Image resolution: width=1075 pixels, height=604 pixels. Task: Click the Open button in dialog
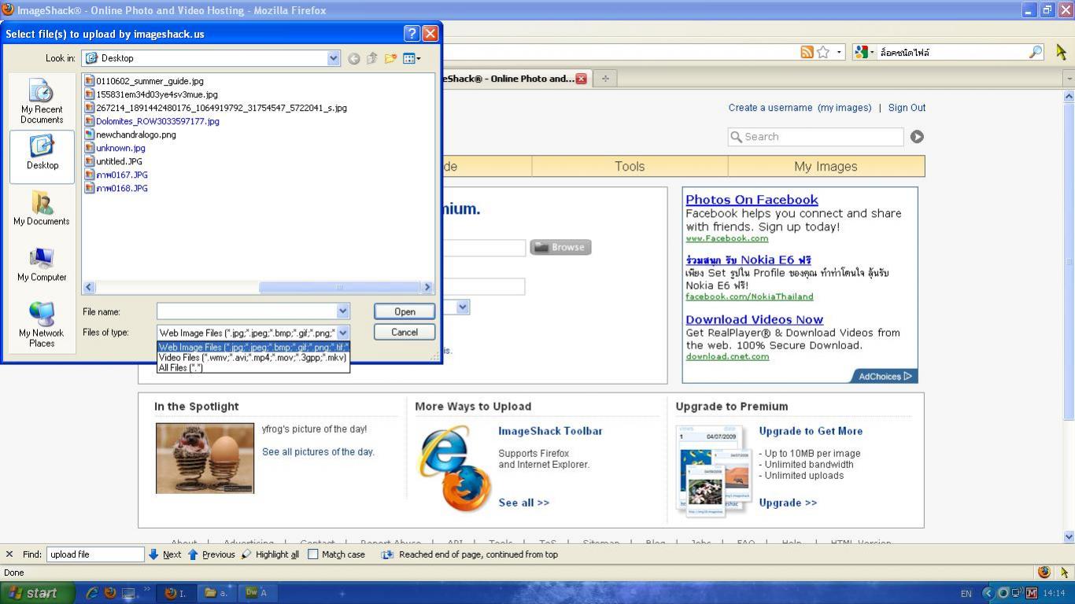[405, 311]
